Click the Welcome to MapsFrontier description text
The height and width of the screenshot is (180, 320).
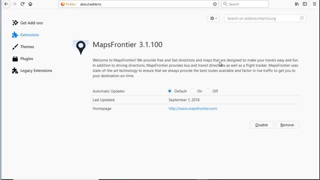point(195,68)
